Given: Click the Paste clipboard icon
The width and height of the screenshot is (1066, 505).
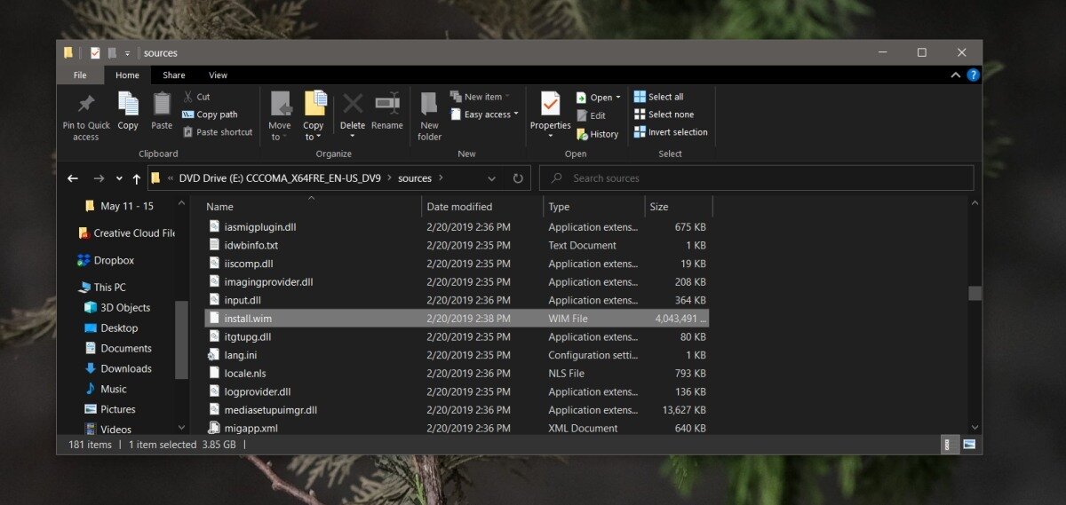Looking at the screenshot, I should pos(162,104).
